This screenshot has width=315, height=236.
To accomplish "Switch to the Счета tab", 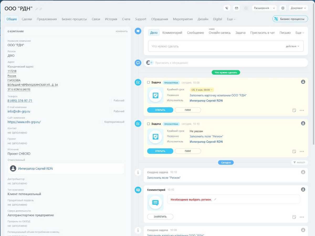I will pos(126,19).
